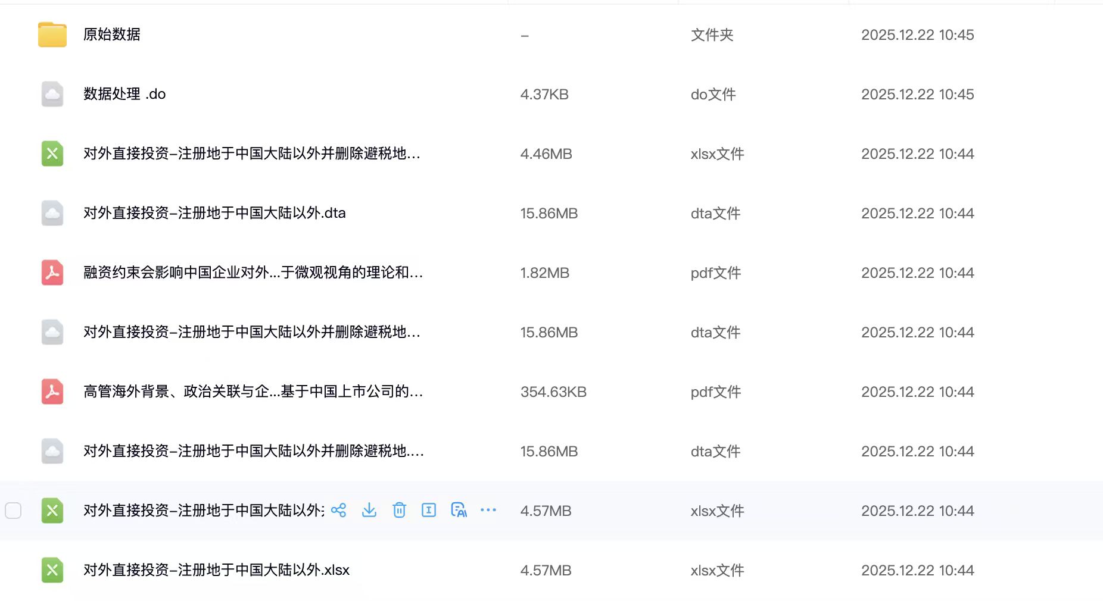Screen dimensions: 1103x601
Task: Open the PDF titled 高管海外背景、政治关联与企
Action: tap(253, 392)
